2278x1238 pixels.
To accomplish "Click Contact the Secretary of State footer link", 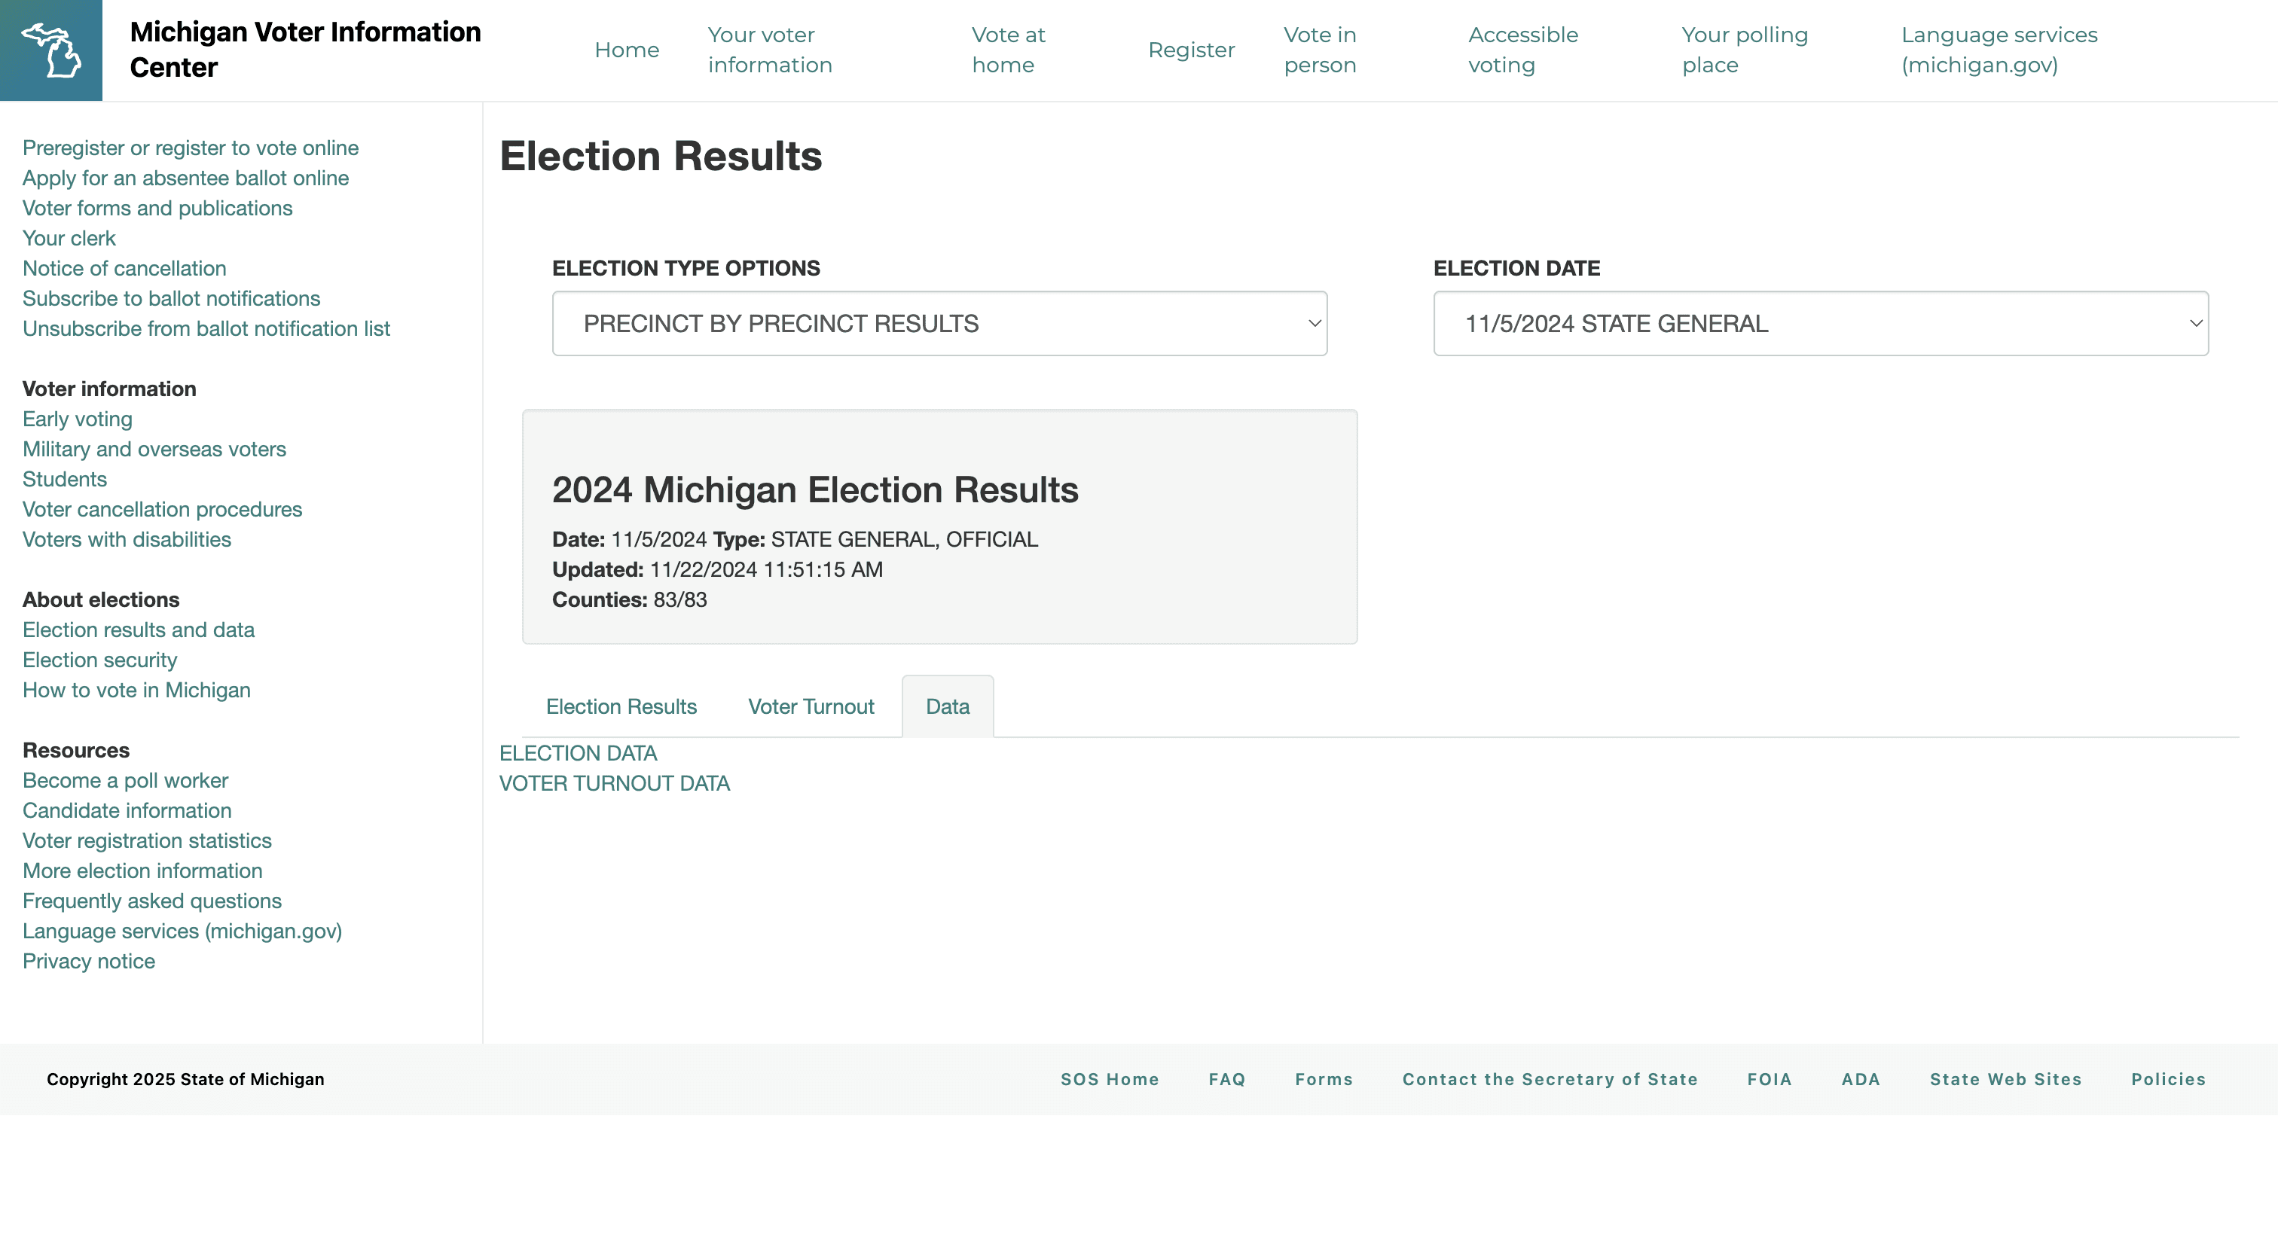I will tap(1550, 1079).
